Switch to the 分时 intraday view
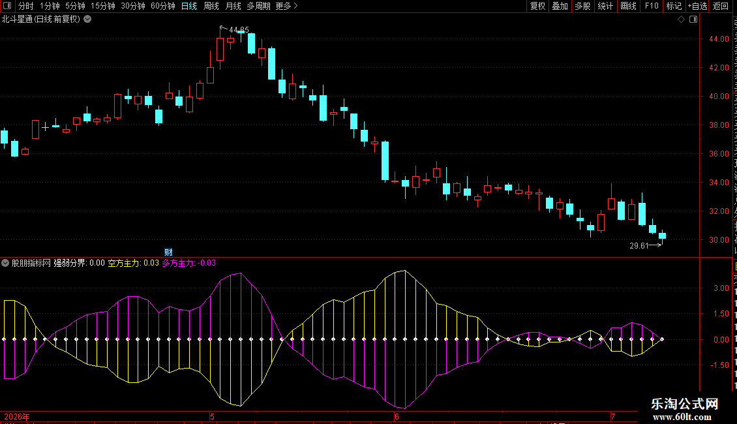The width and height of the screenshot is (737, 424). click(x=26, y=6)
